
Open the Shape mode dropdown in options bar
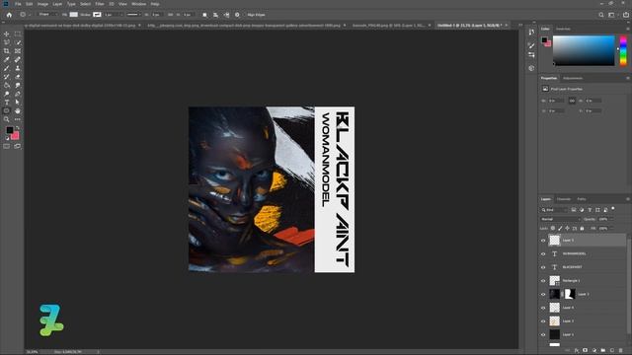pyautogui.click(x=47, y=15)
